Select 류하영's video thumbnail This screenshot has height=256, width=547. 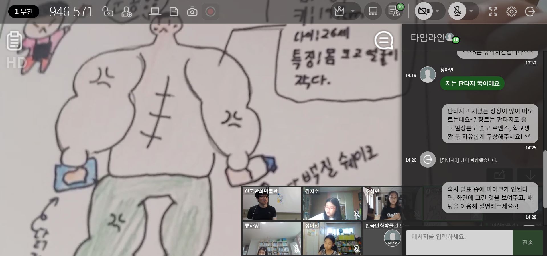point(272,238)
